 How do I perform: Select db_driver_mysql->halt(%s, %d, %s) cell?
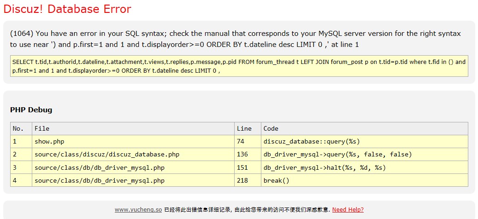pyautogui.click(x=365, y=167)
